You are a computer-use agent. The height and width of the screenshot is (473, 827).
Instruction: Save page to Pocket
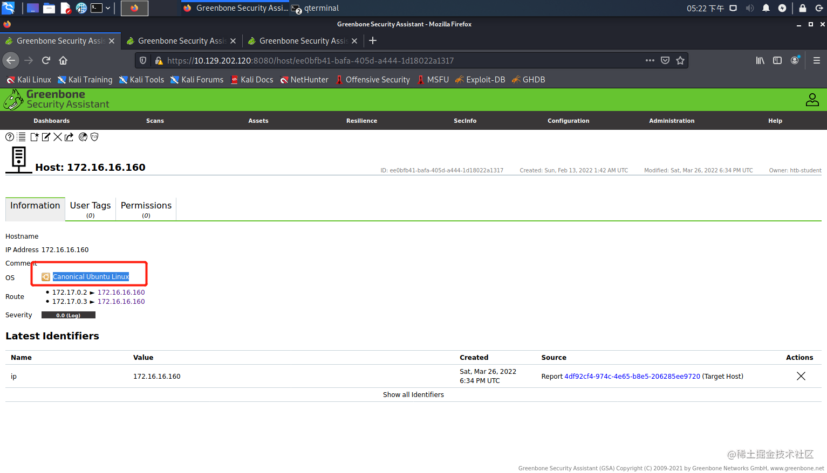665,60
